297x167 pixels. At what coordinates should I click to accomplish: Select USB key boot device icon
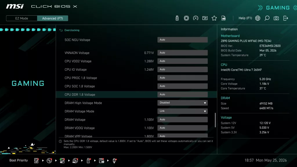[88, 161]
